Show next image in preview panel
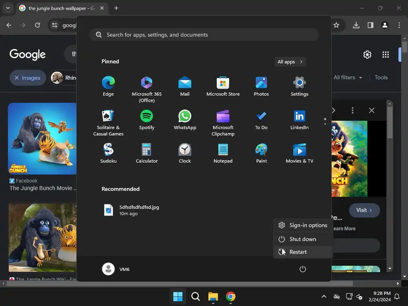 (333, 110)
